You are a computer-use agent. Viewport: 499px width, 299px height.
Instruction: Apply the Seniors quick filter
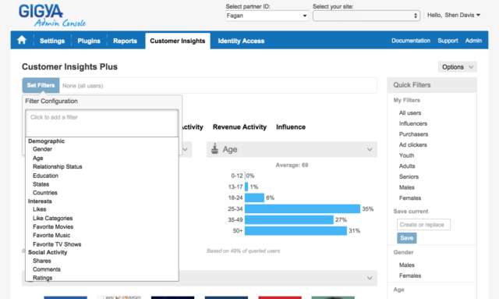409,176
